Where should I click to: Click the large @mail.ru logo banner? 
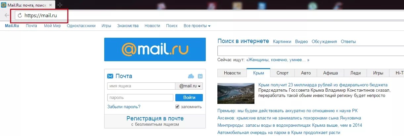tap(155, 49)
